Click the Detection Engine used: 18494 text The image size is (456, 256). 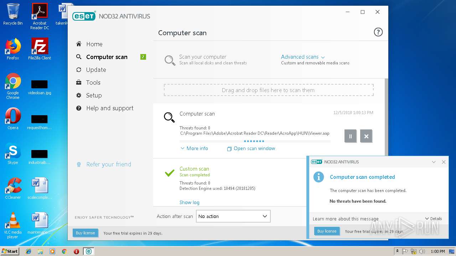point(217,188)
